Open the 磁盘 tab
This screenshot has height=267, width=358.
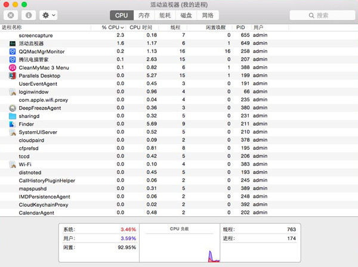point(186,15)
